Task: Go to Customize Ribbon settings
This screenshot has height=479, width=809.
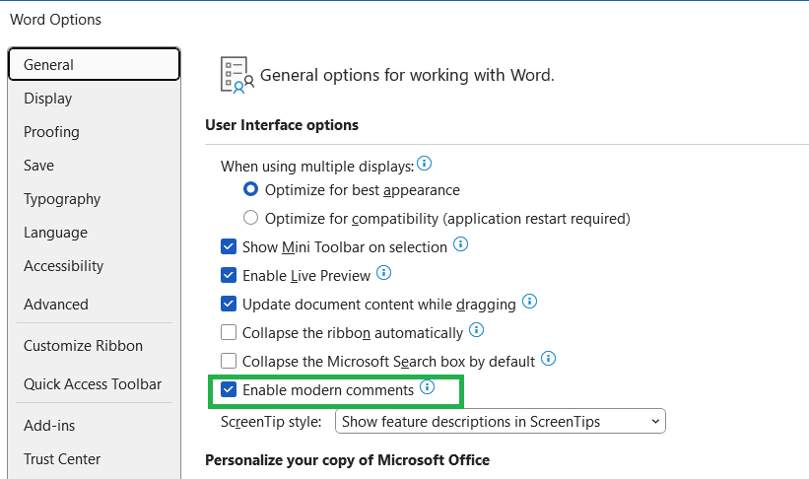Action: [x=83, y=346]
